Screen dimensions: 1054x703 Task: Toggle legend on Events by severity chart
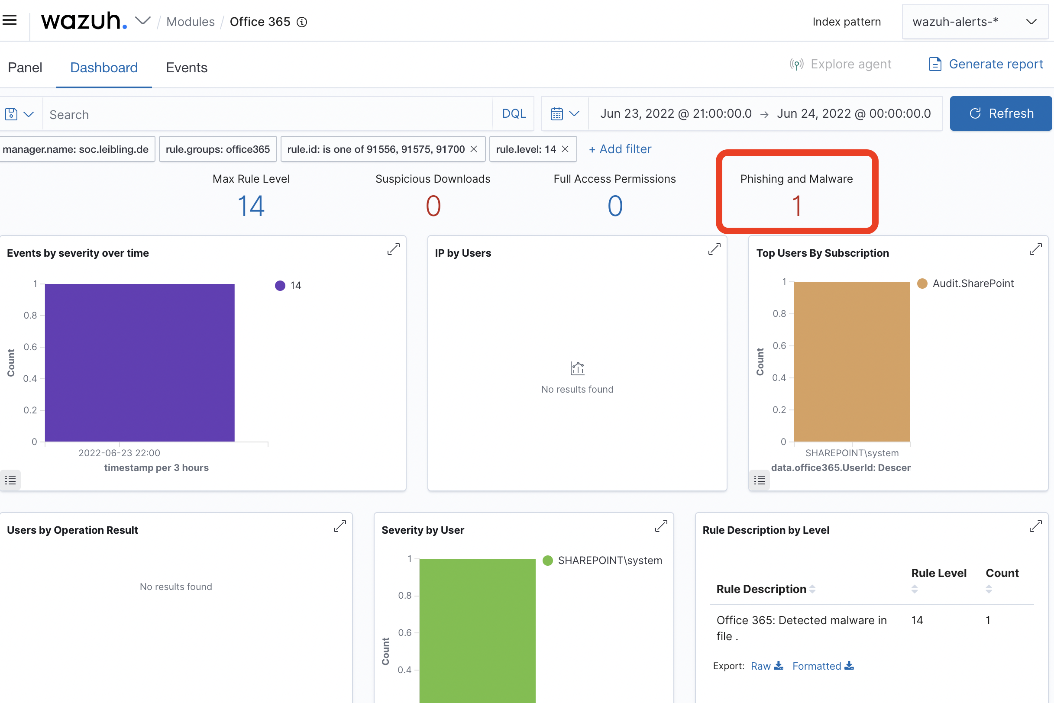10,480
